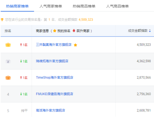Screen dimensions: 154x117
Task: Open 高活海外官方旗舰店 link
Action: click(x=50, y=110)
